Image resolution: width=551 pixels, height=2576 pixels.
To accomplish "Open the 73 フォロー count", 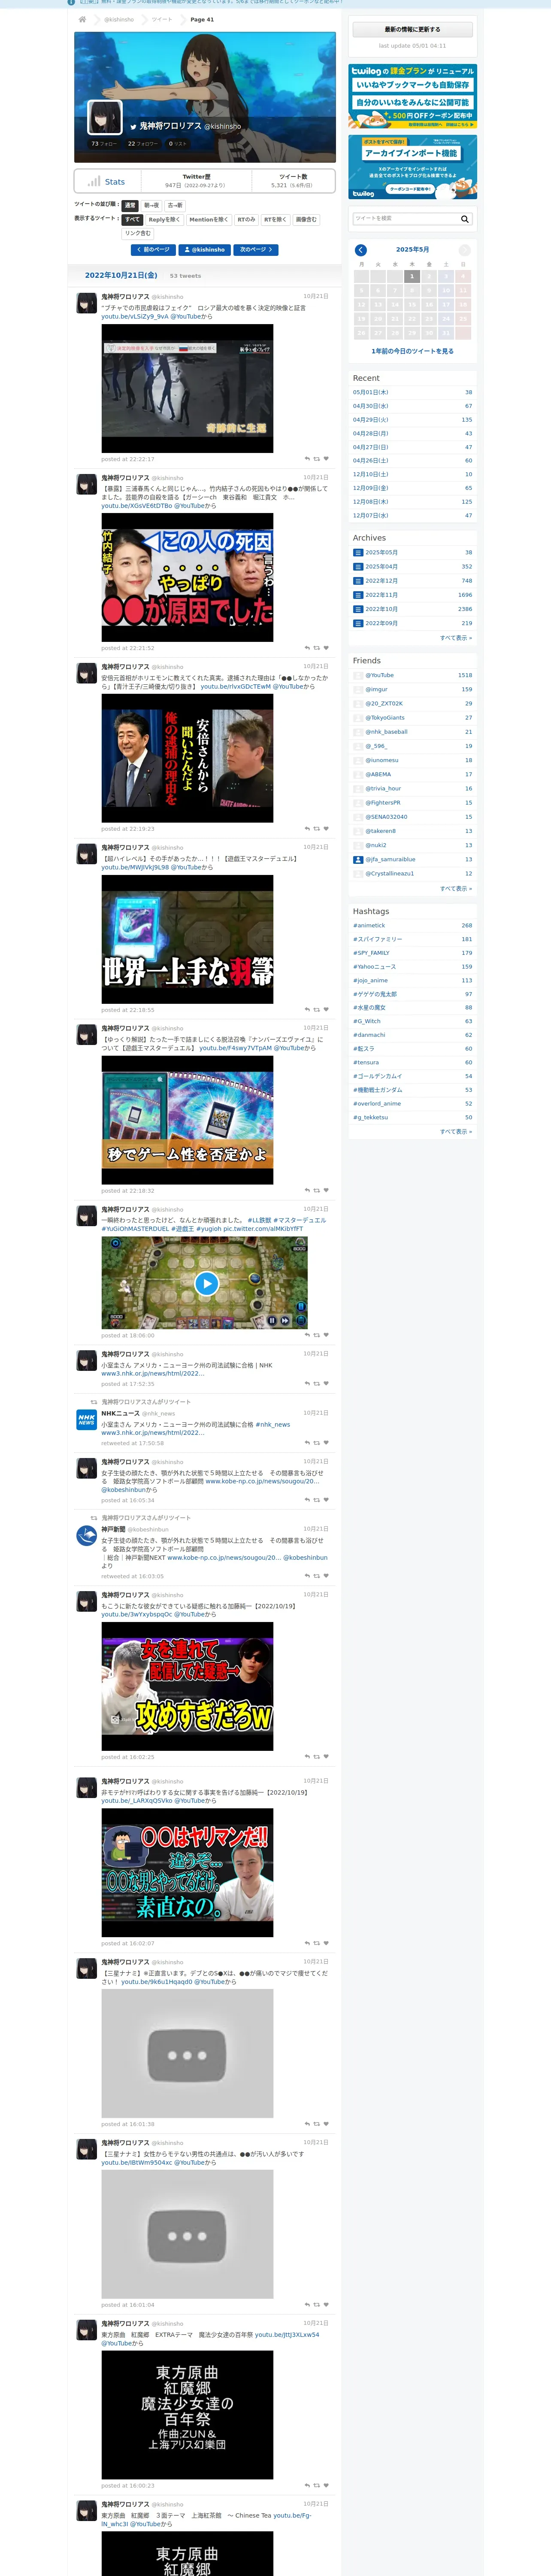I will pos(104,144).
